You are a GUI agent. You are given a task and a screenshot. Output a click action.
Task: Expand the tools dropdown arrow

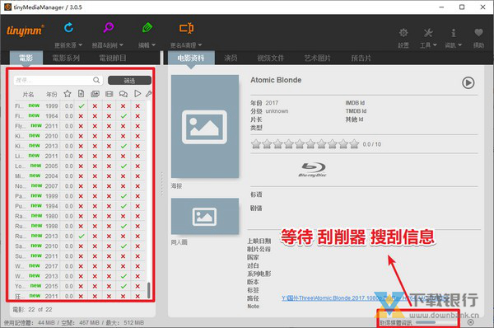(x=435, y=45)
